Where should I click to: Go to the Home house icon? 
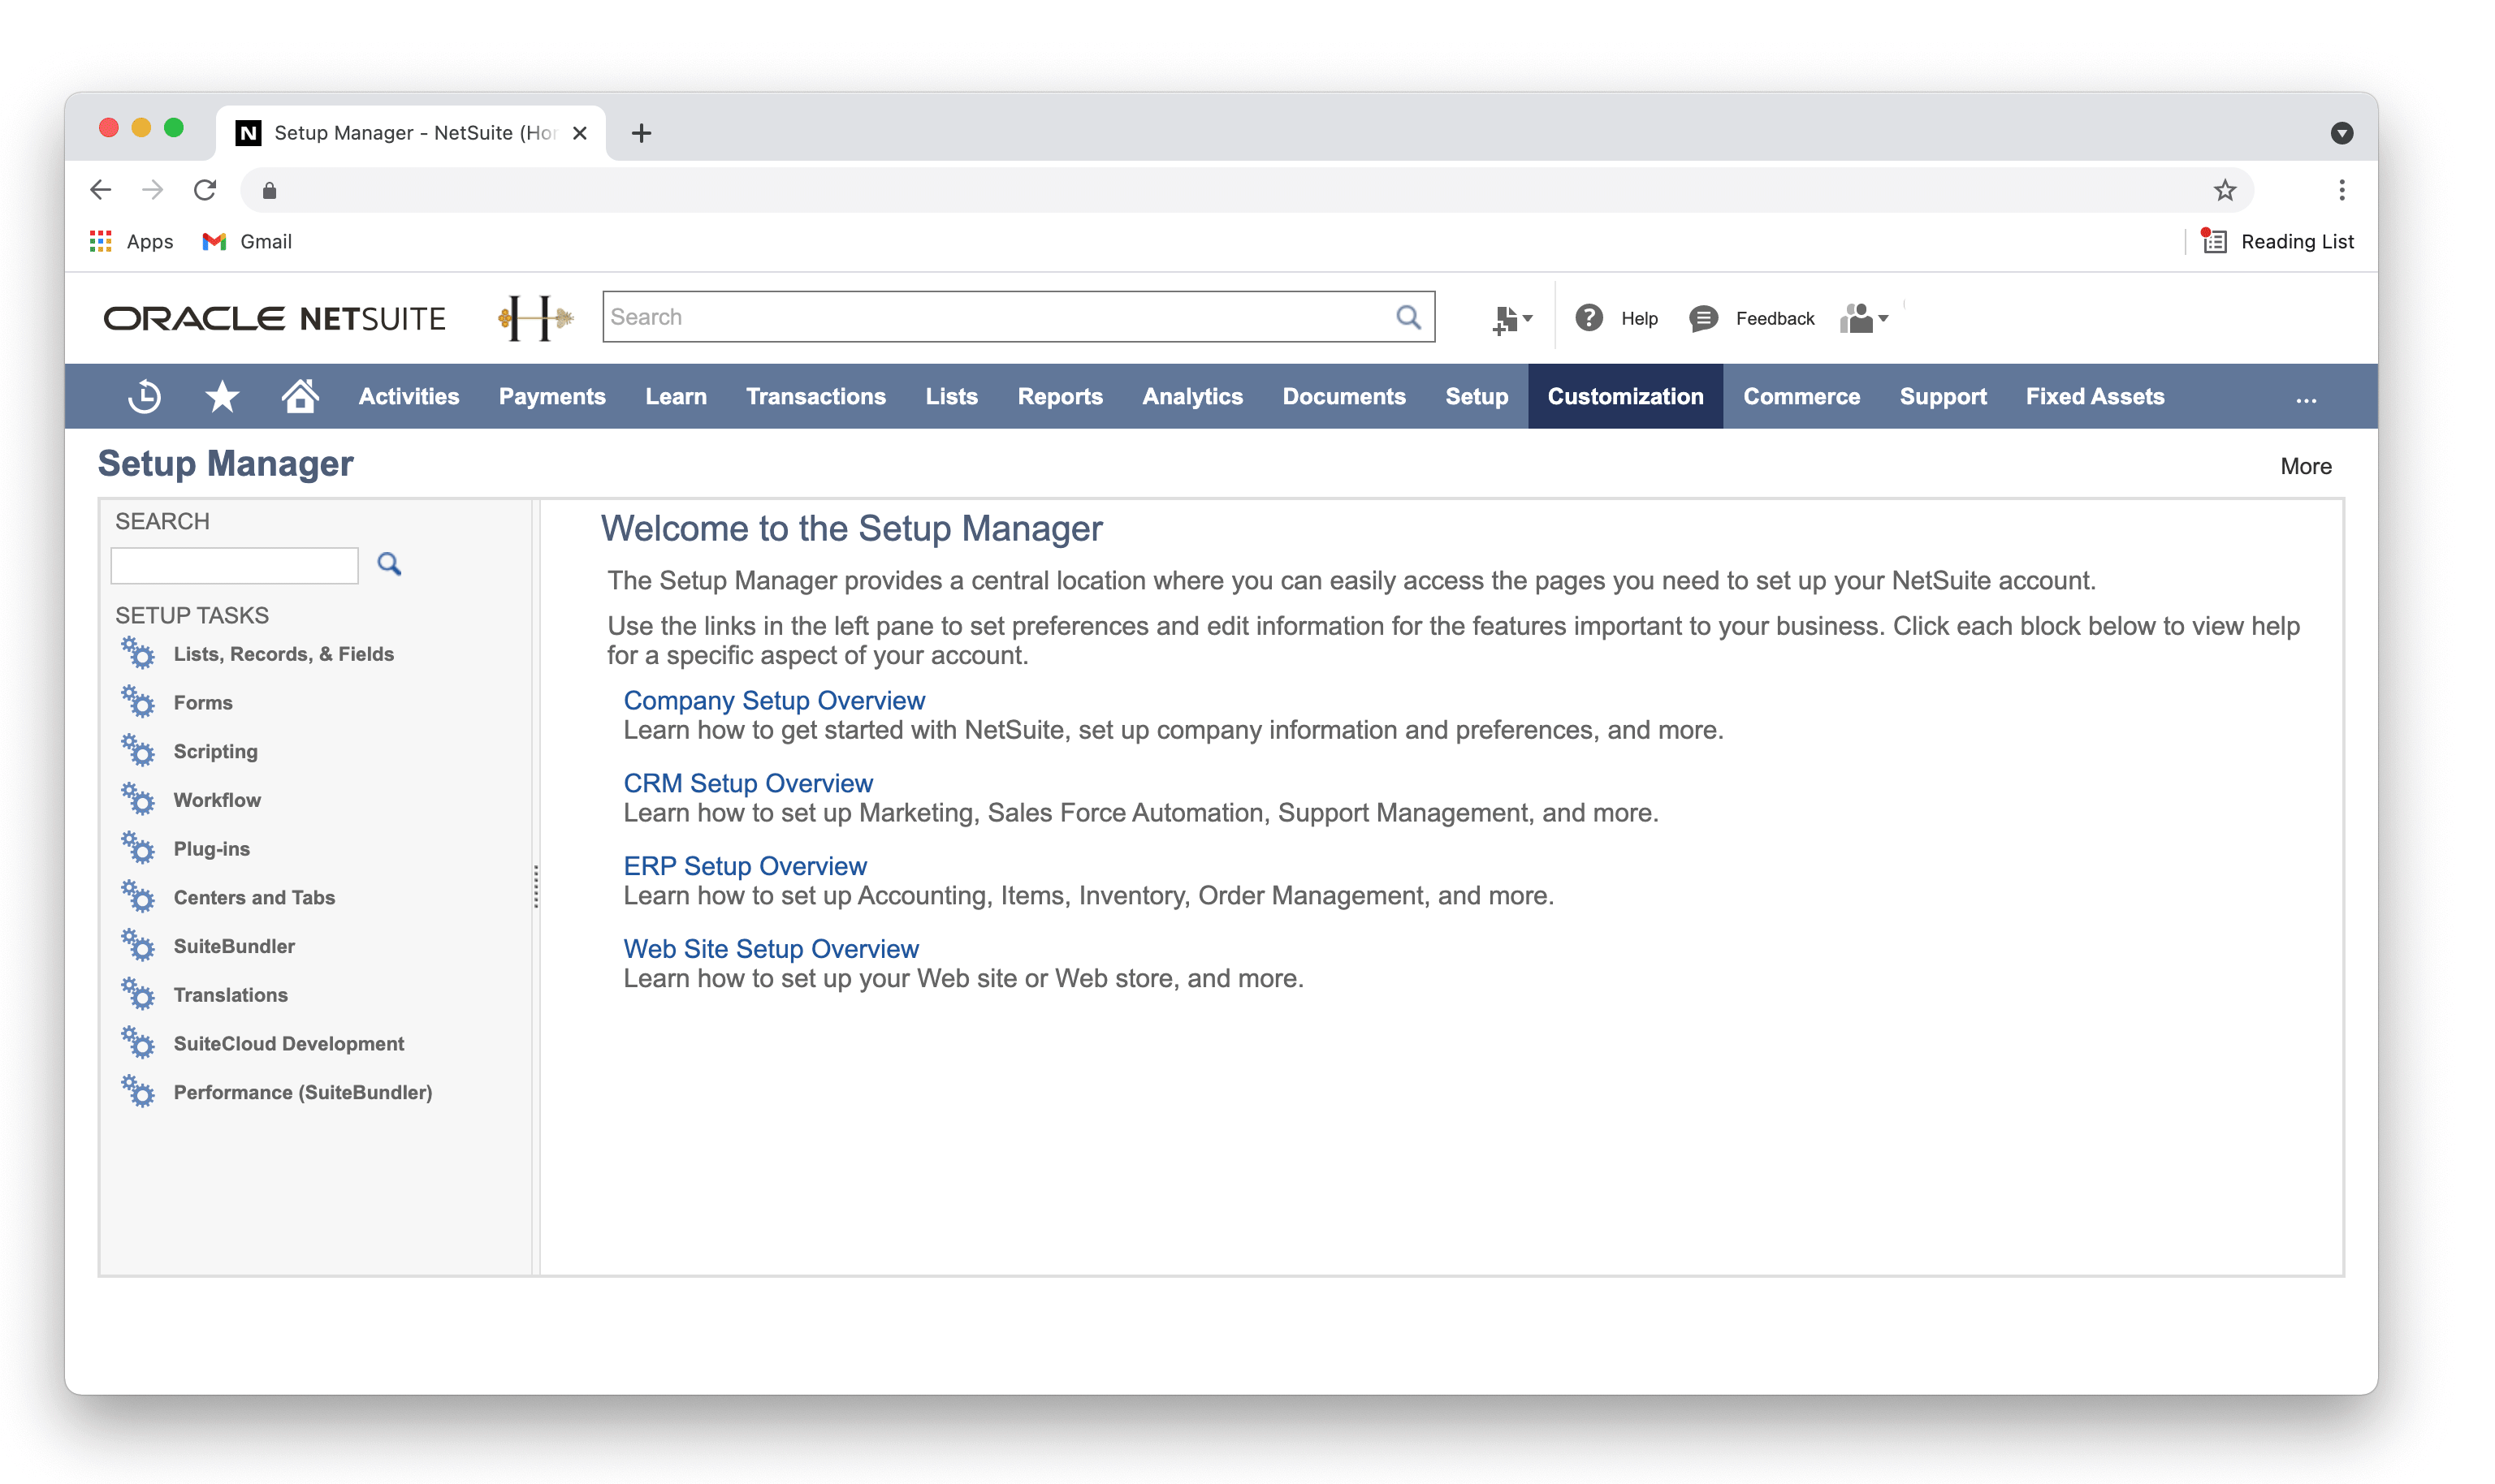[x=299, y=396]
